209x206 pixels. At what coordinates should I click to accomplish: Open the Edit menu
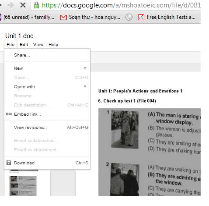click(24, 44)
